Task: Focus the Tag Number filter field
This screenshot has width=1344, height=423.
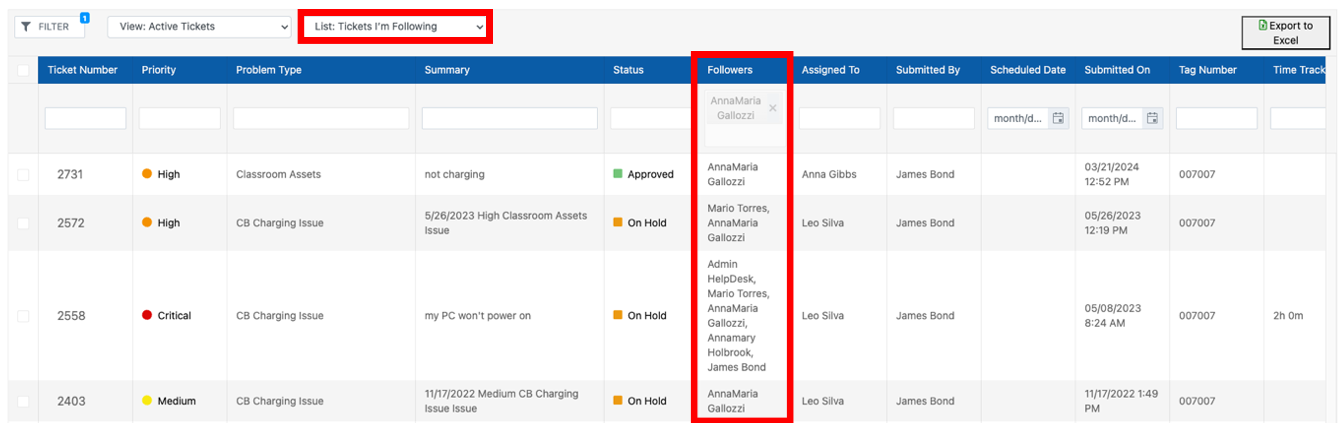Action: pos(1217,118)
